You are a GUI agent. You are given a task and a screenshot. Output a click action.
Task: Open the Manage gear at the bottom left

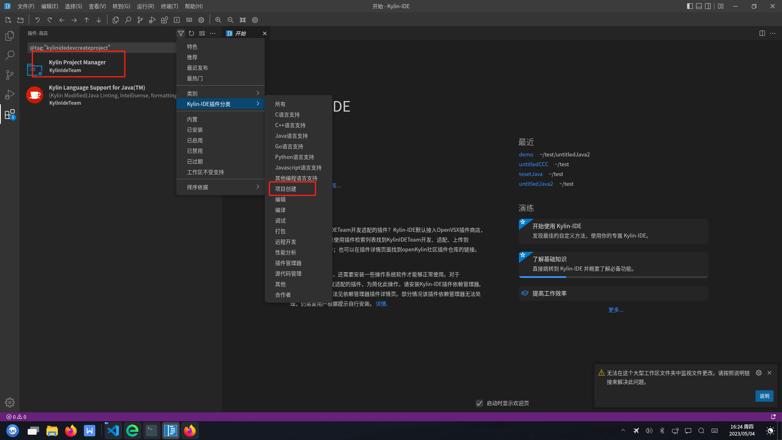point(10,403)
